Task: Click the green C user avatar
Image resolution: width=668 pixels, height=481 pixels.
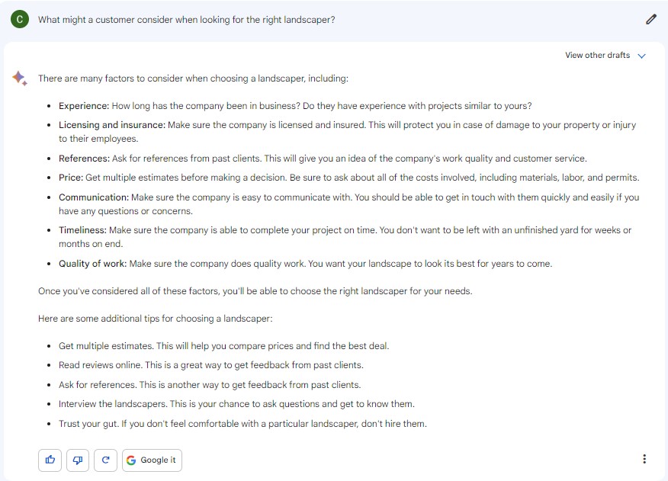Action: 20,20
